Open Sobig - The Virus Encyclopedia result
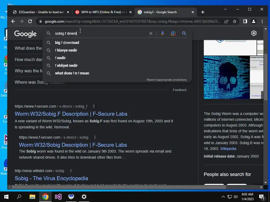 51,178
